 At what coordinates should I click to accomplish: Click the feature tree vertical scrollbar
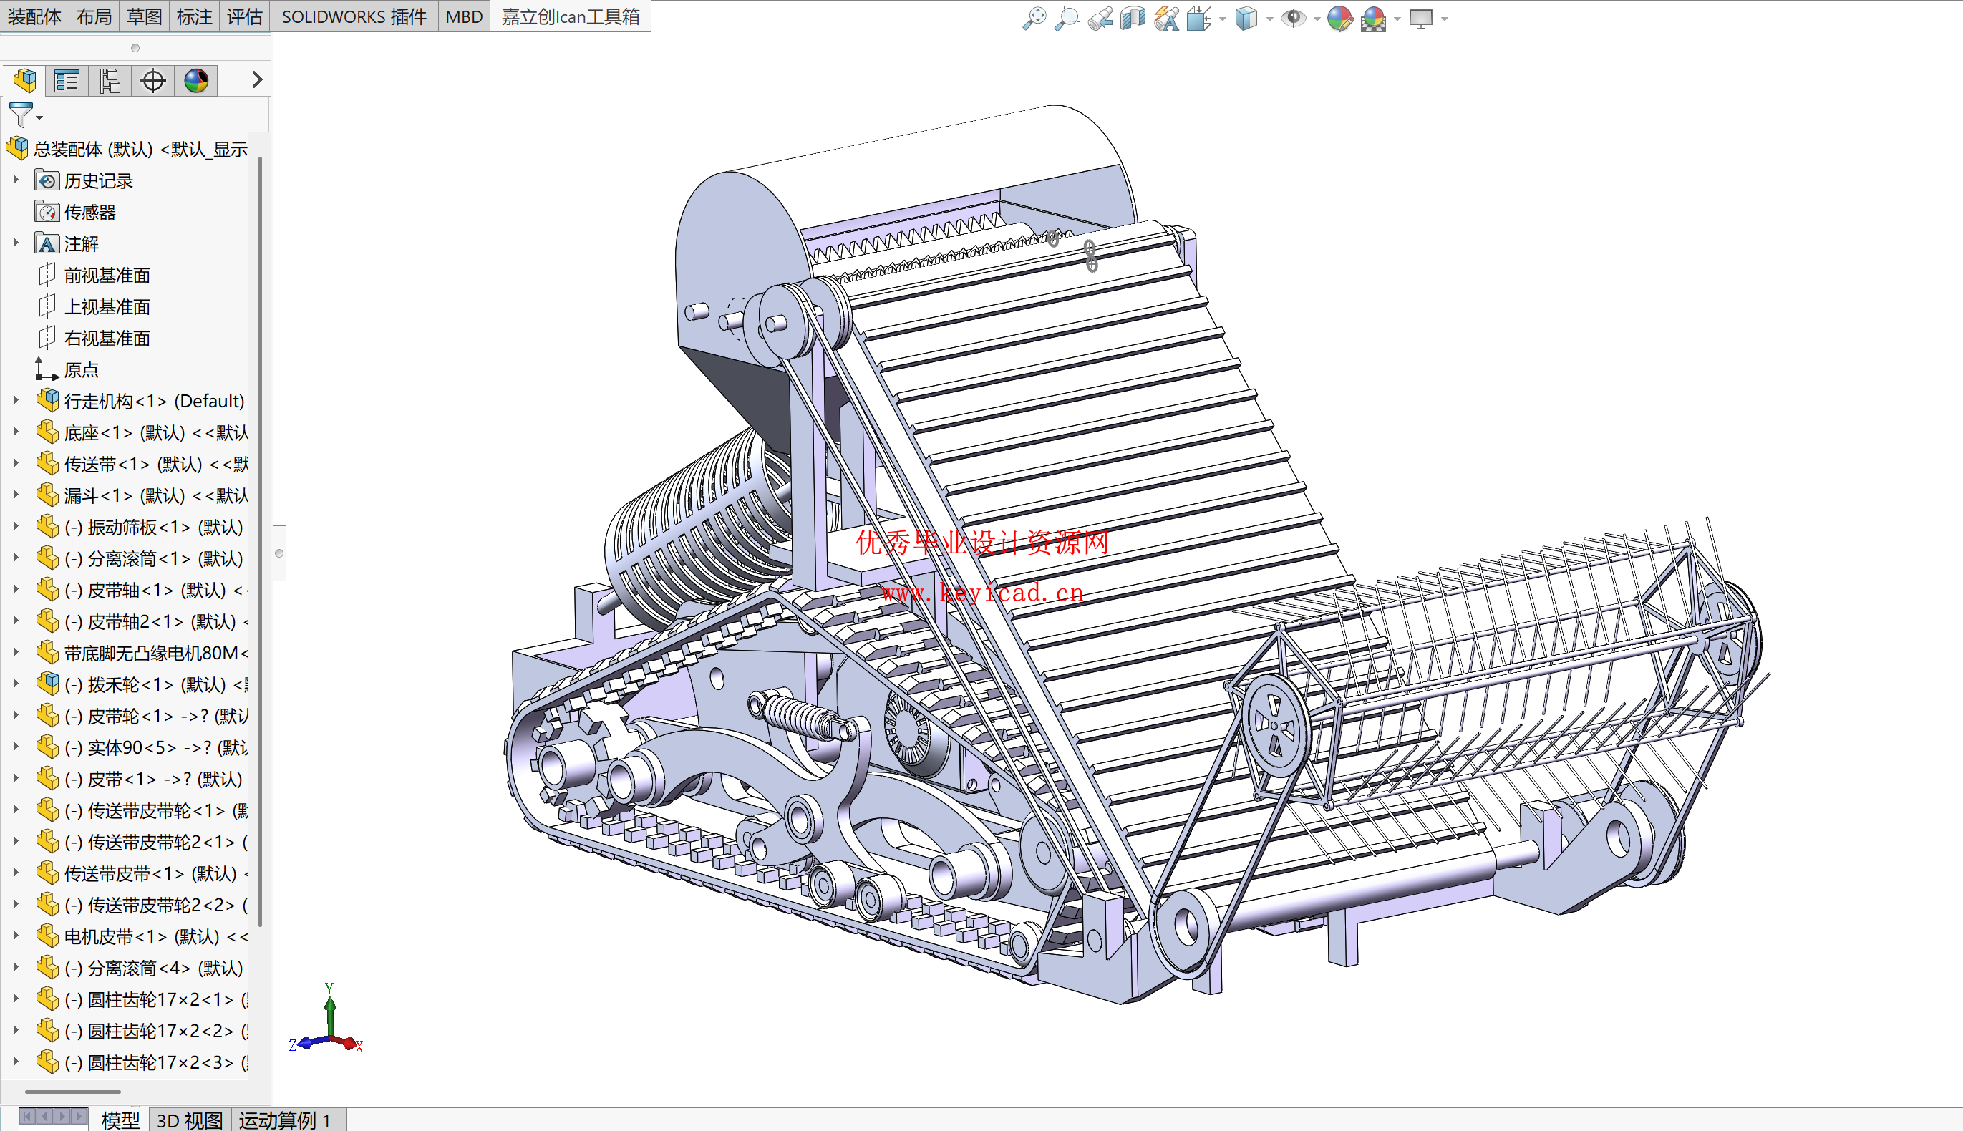point(261,541)
